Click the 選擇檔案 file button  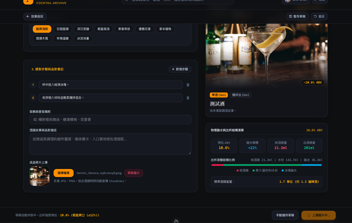(x=64, y=173)
